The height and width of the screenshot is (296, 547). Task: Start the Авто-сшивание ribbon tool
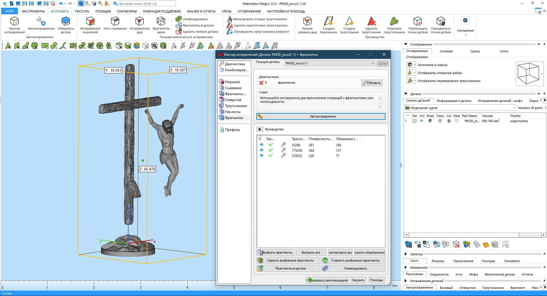click(115, 23)
